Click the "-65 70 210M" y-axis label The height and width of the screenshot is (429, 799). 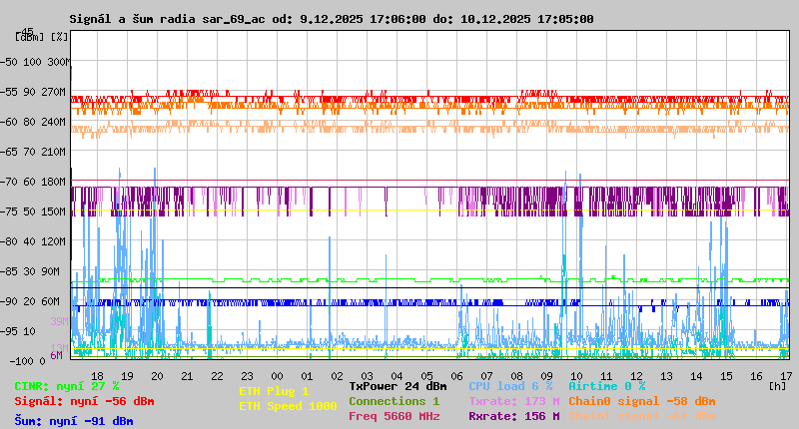pyautogui.click(x=33, y=152)
